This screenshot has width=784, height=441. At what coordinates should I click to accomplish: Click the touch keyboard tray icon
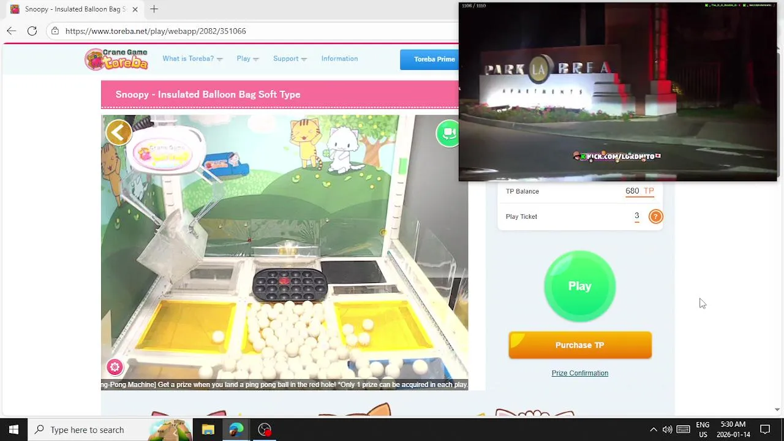[x=684, y=429]
